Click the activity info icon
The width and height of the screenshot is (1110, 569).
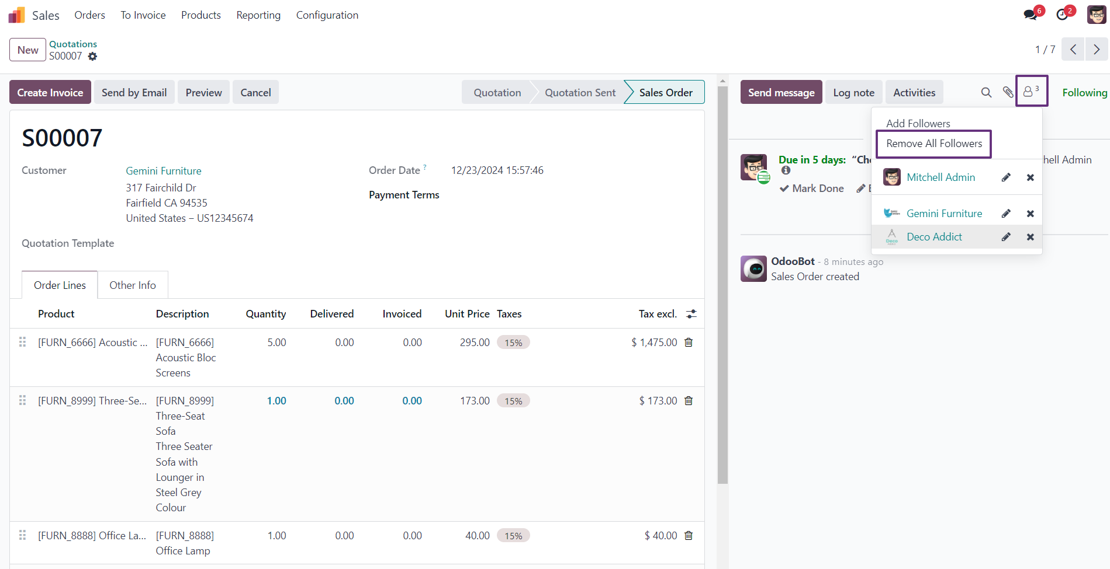(786, 170)
